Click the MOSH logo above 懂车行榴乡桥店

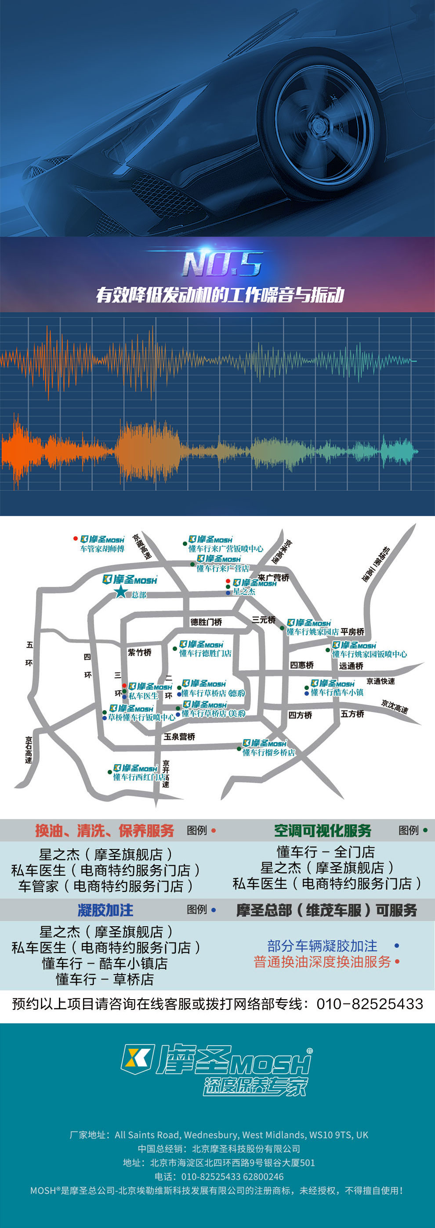(x=264, y=743)
